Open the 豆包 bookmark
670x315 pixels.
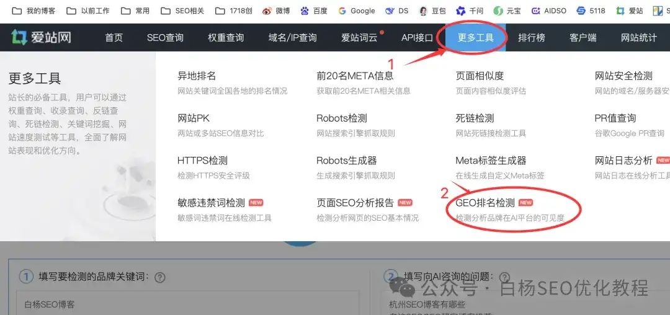tap(432, 11)
